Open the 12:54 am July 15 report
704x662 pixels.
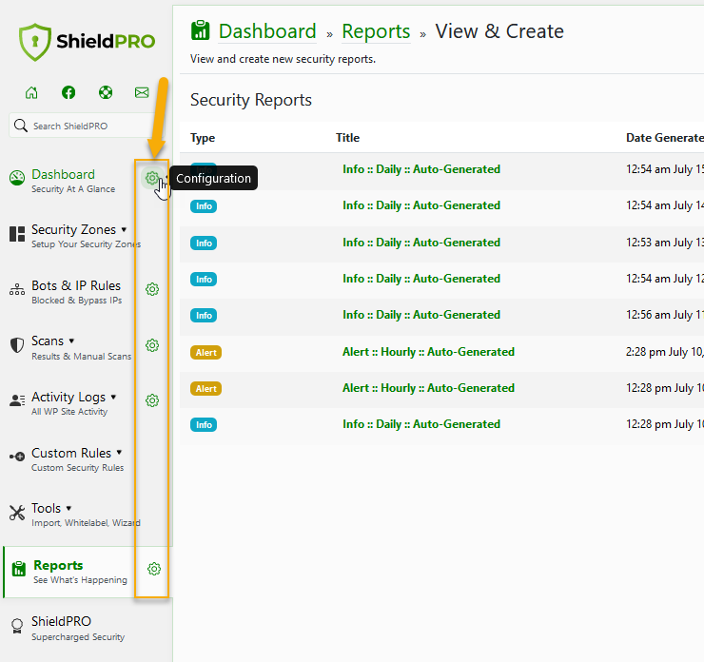point(421,169)
